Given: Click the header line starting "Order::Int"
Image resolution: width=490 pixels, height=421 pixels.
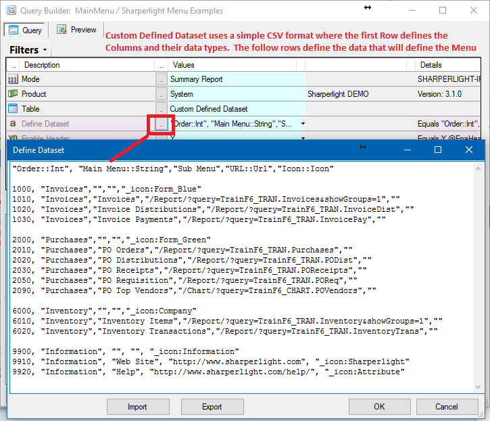Looking at the screenshot, I should pyautogui.click(x=173, y=169).
